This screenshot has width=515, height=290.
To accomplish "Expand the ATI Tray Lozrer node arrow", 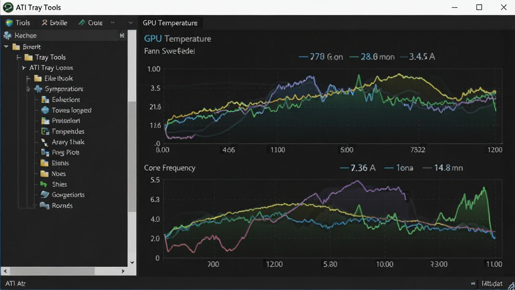I will (x=24, y=68).
